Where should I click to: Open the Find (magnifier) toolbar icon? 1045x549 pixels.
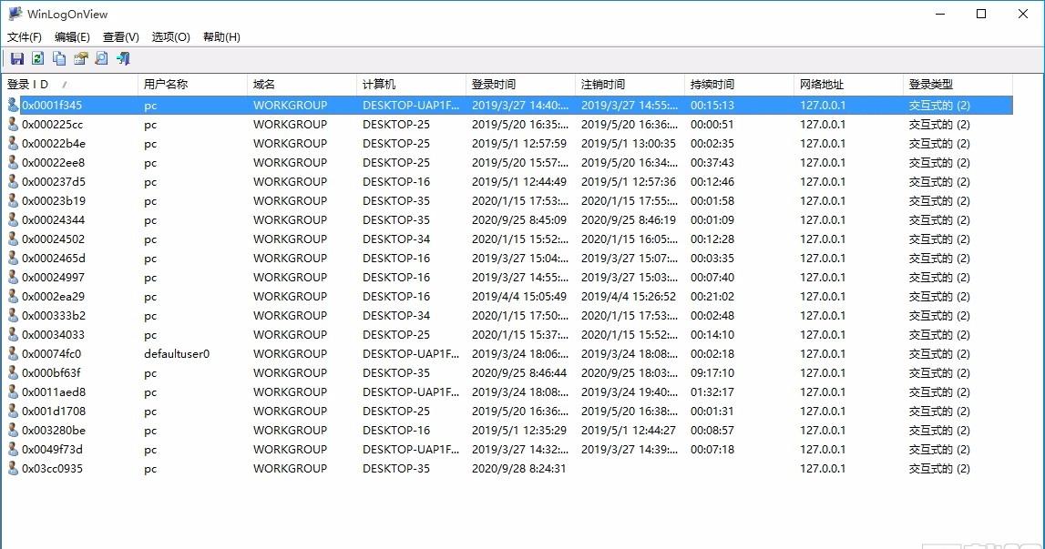point(101,58)
